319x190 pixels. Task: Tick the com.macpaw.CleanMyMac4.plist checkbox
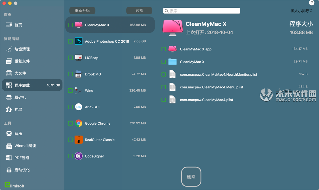coord(164,100)
